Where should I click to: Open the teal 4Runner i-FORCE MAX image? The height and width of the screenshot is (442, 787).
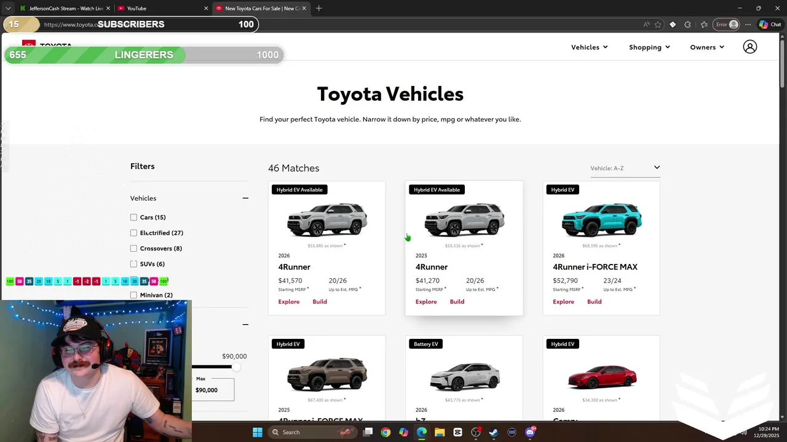click(x=602, y=220)
